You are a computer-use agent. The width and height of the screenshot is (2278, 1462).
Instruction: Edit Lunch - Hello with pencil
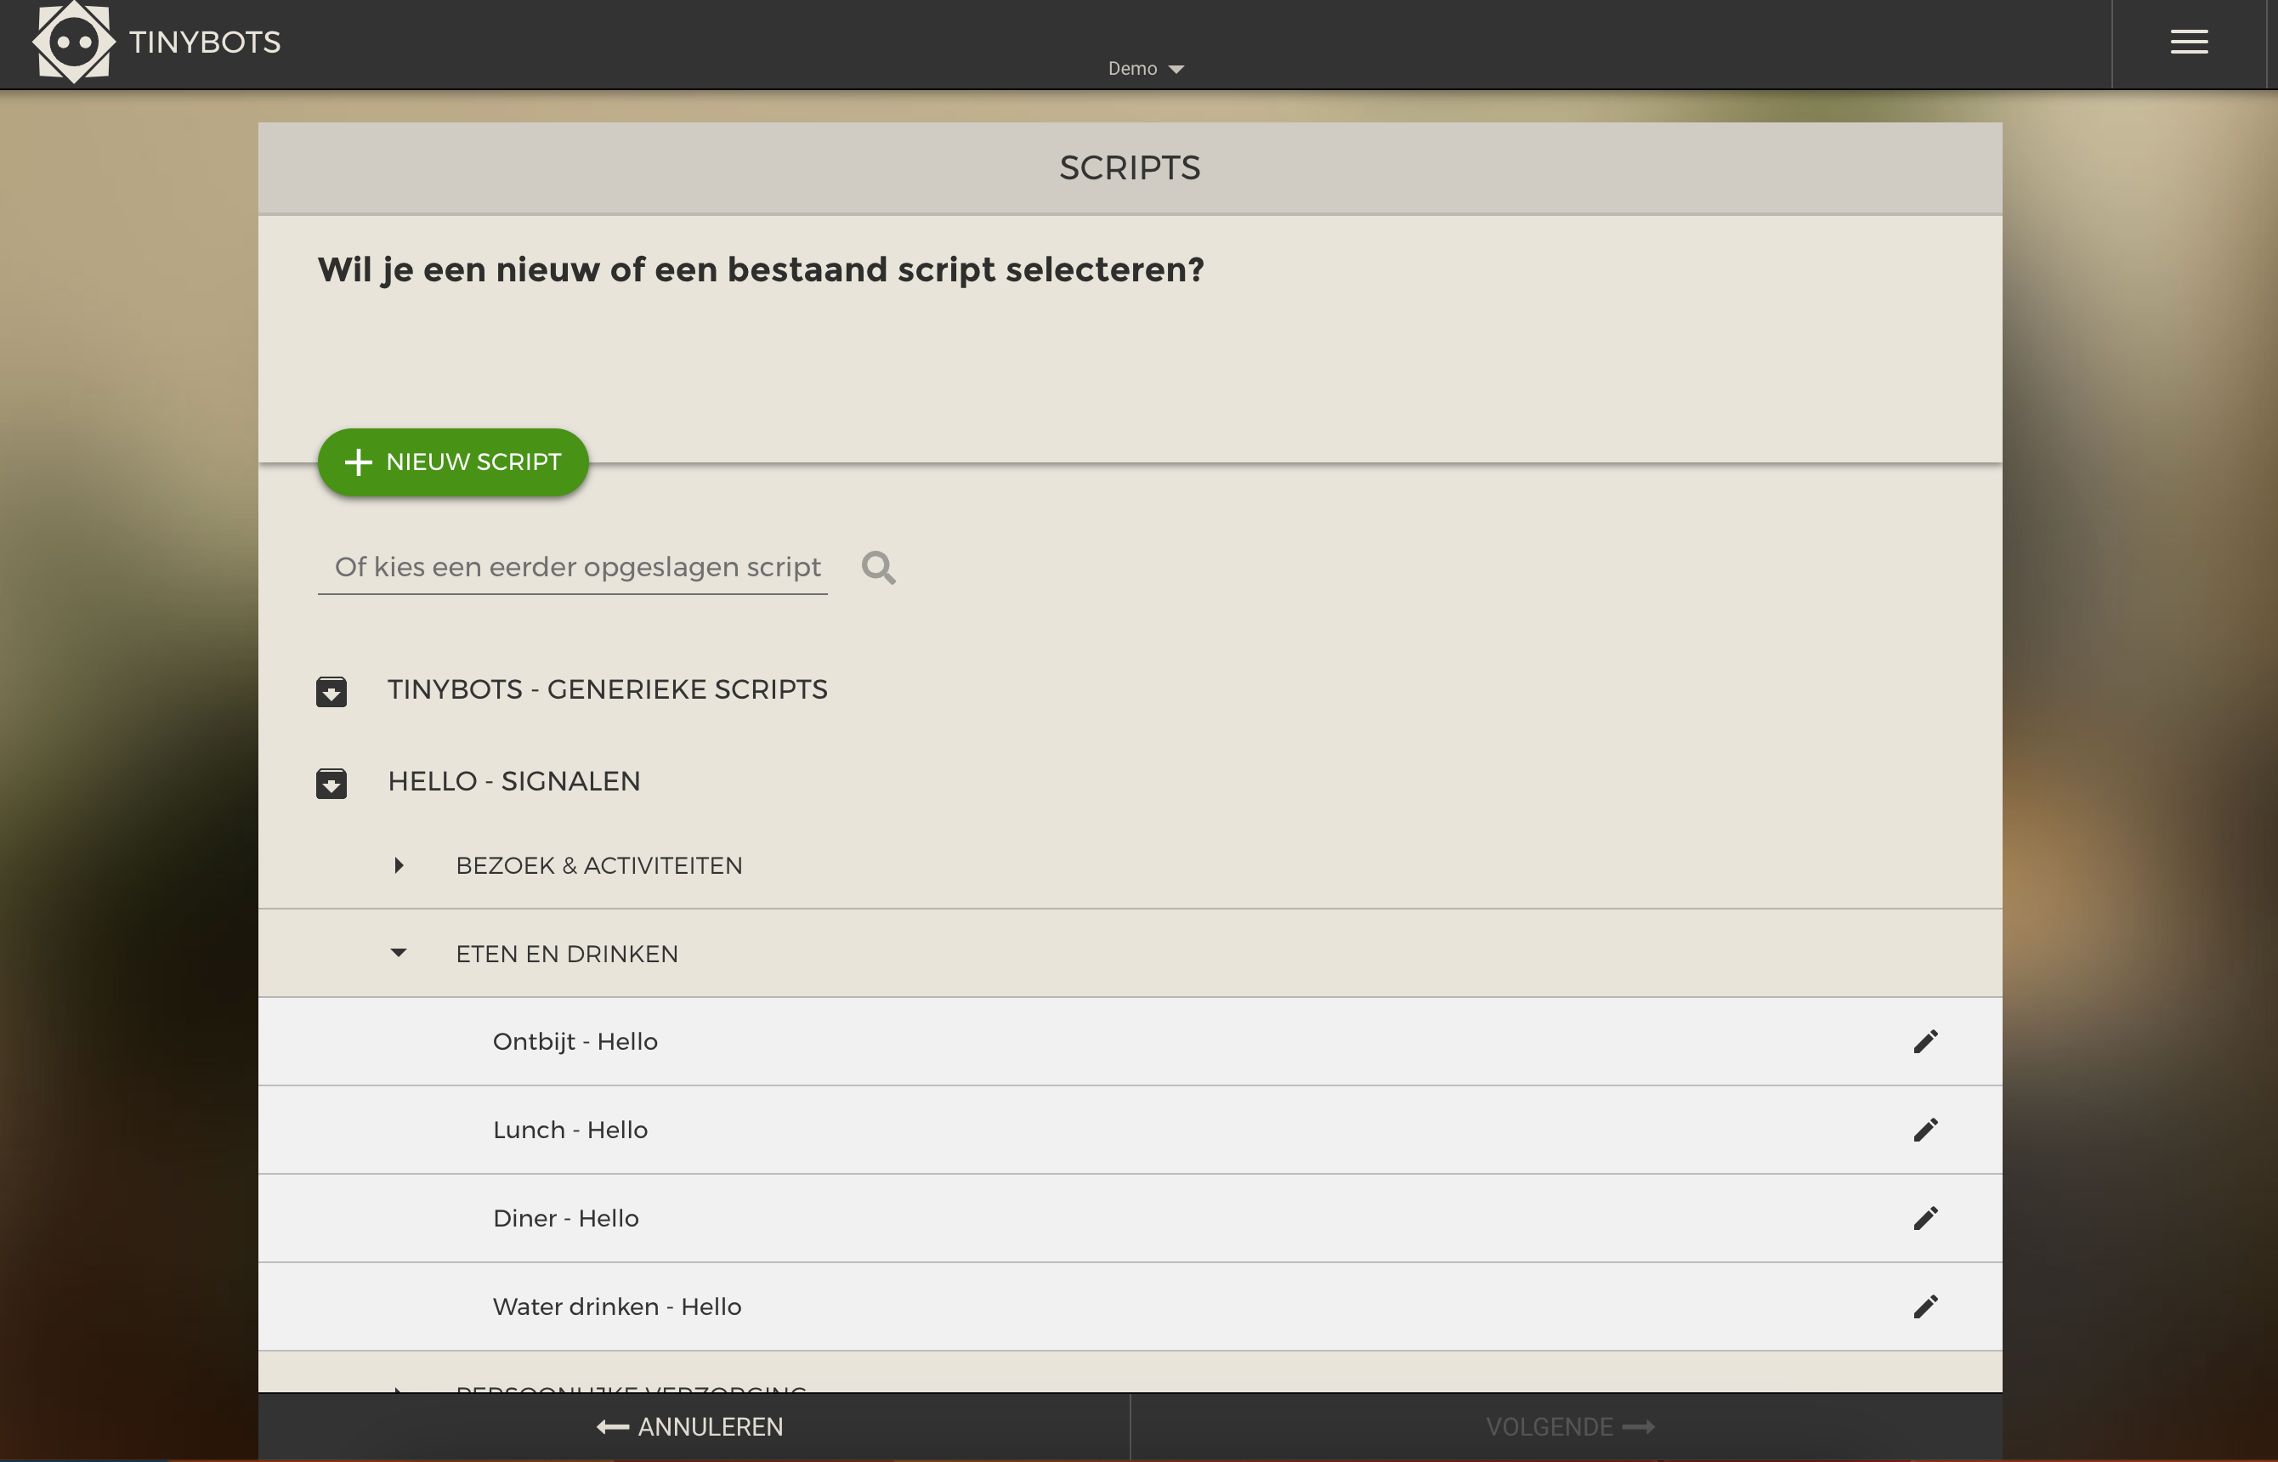pyautogui.click(x=1925, y=1130)
